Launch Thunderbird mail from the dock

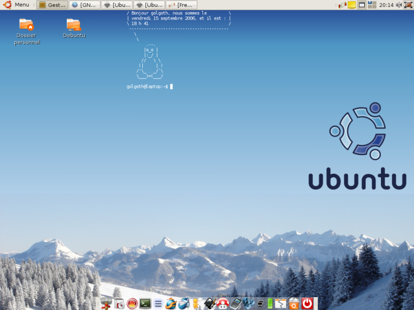184,304
